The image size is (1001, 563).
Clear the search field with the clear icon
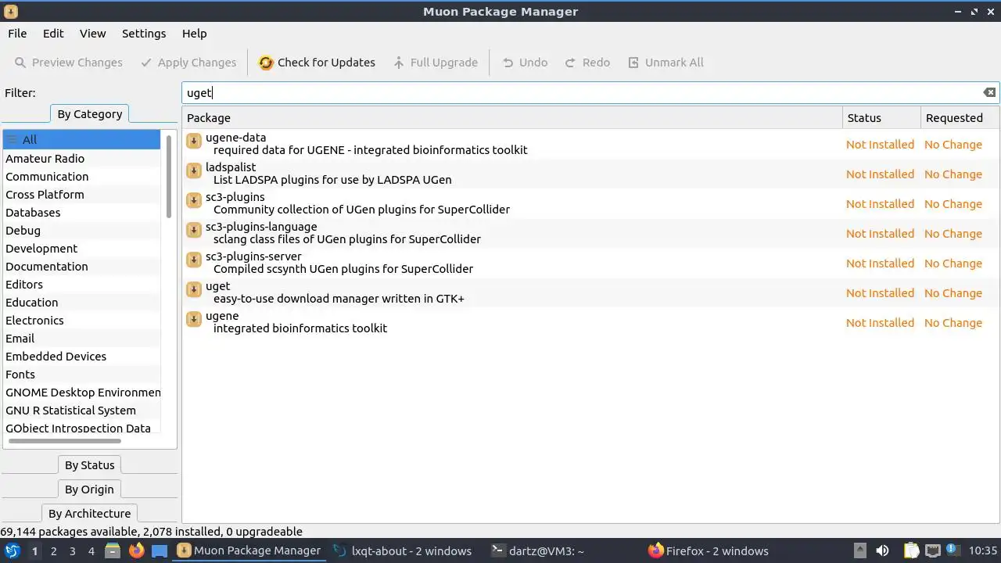(x=989, y=92)
